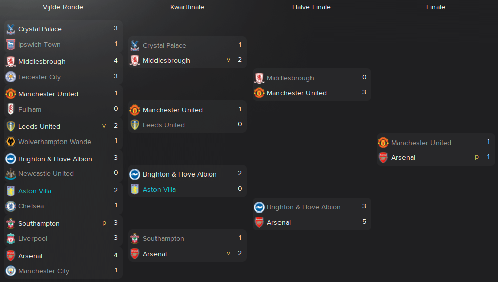Viewport: 498px width, 282px height.
Task: Click the Newcastle United club badge
Action: click(11, 174)
